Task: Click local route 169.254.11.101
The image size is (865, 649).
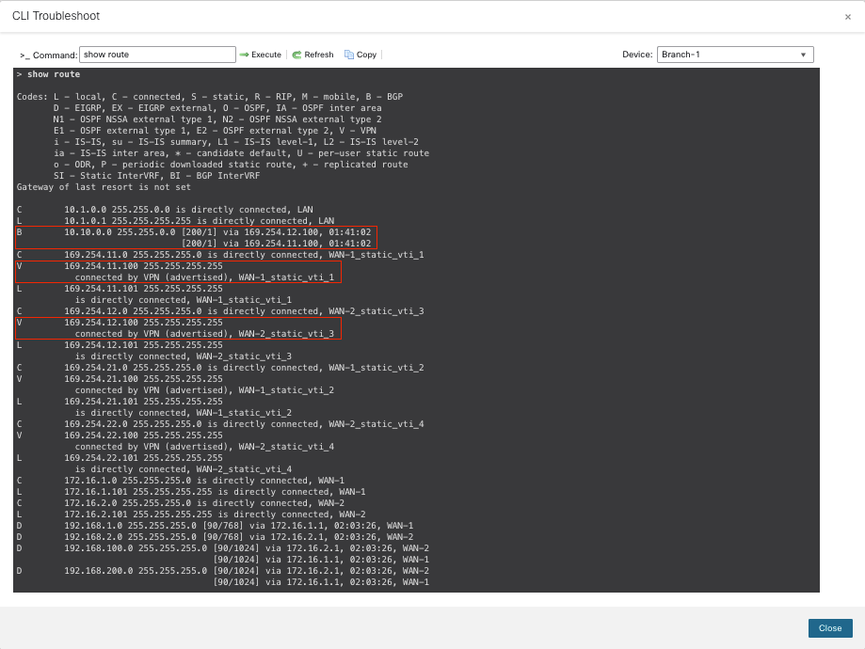Action: point(120,289)
